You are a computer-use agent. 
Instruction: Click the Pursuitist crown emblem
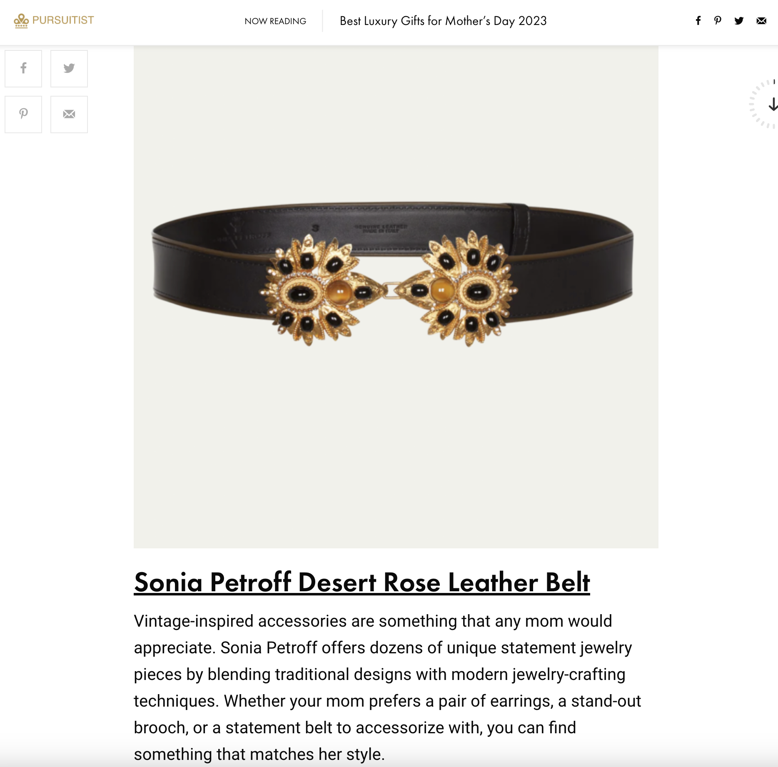coord(21,20)
